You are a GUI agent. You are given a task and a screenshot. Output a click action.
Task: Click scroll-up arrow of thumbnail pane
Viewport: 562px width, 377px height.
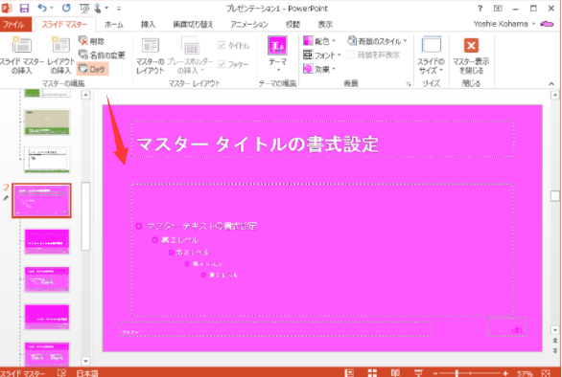tap(85, 95)
